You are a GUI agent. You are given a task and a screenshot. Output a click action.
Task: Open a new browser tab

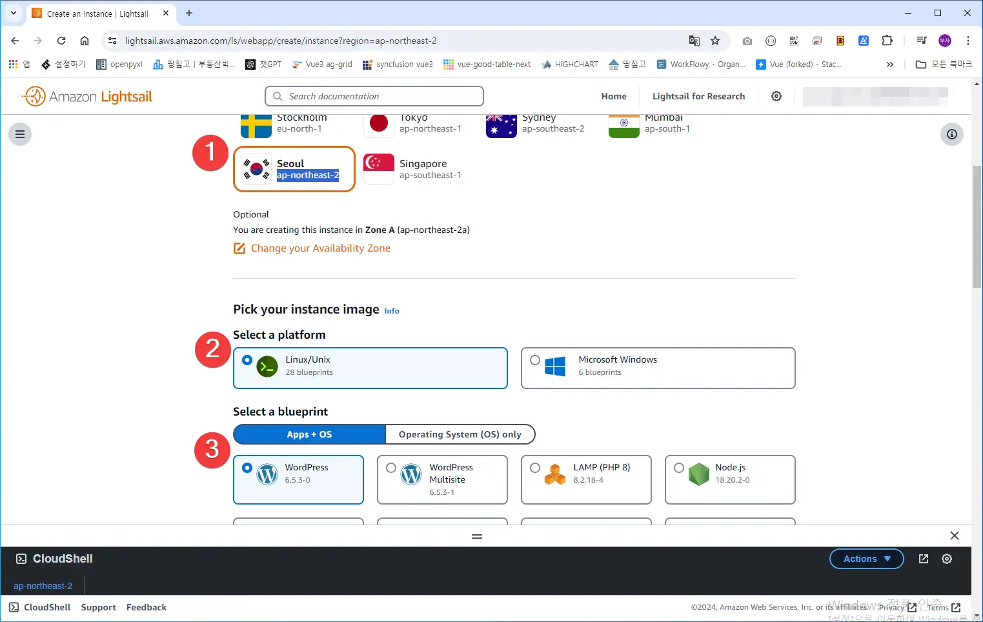point(189,13)
